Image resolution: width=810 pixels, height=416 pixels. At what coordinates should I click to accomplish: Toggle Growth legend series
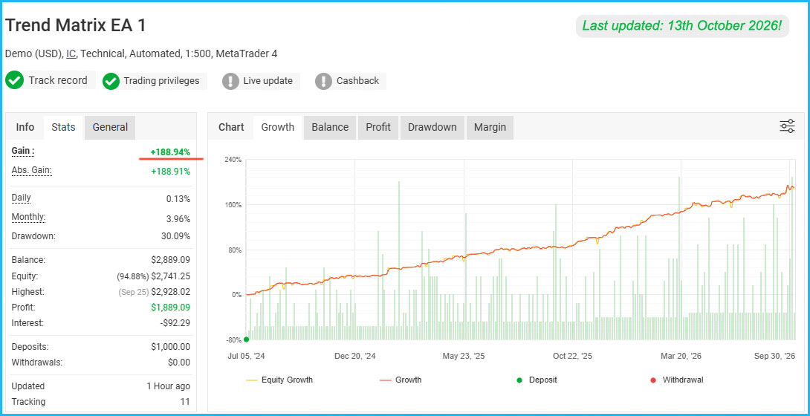401,380
